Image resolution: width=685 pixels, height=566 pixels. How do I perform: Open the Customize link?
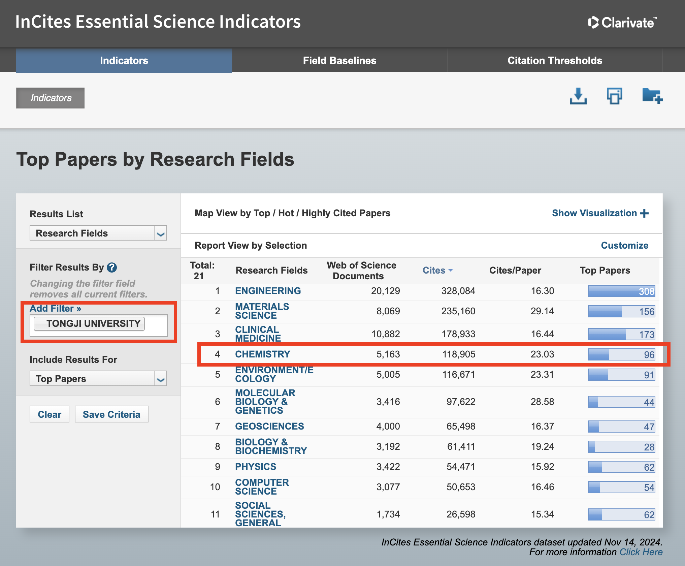(624, 245)
